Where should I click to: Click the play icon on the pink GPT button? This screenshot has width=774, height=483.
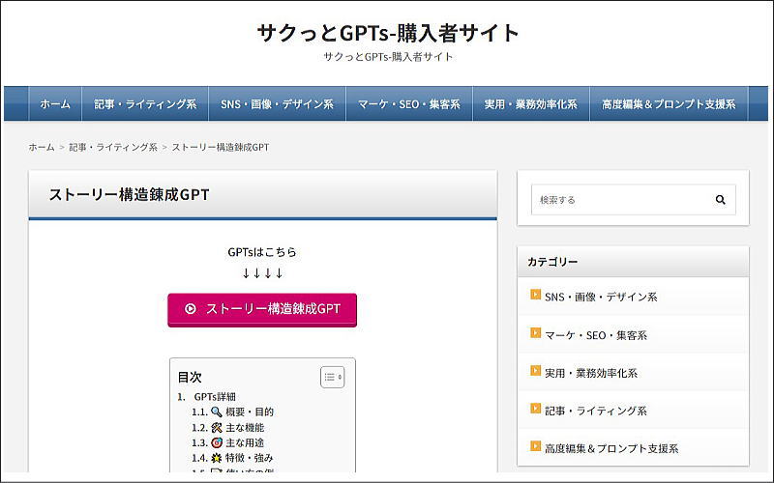pos(191,309)
